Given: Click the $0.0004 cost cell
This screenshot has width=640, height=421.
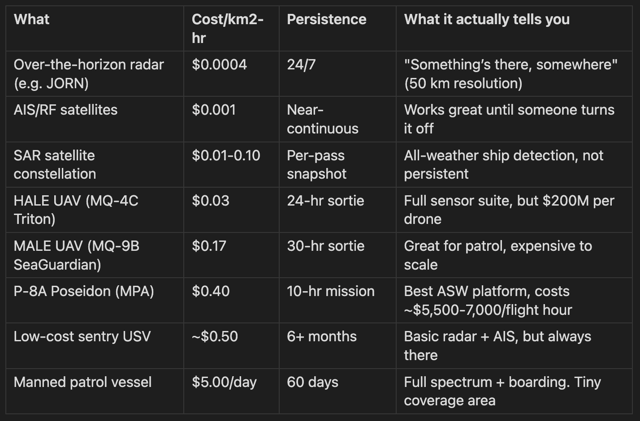Looking at the screenshot, I should point(219,64).
